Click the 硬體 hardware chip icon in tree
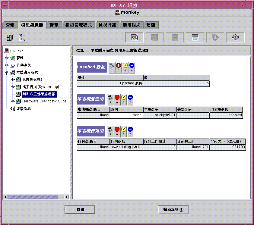The height and width of the screenshot is (225, 254). 13,58
